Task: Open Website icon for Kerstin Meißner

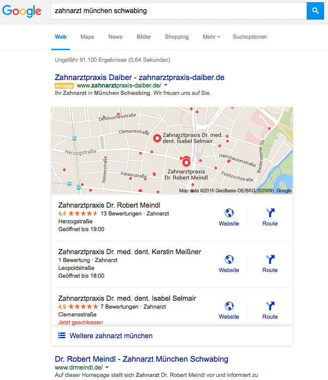Action: pyautogui.click(x=229, y=264)
